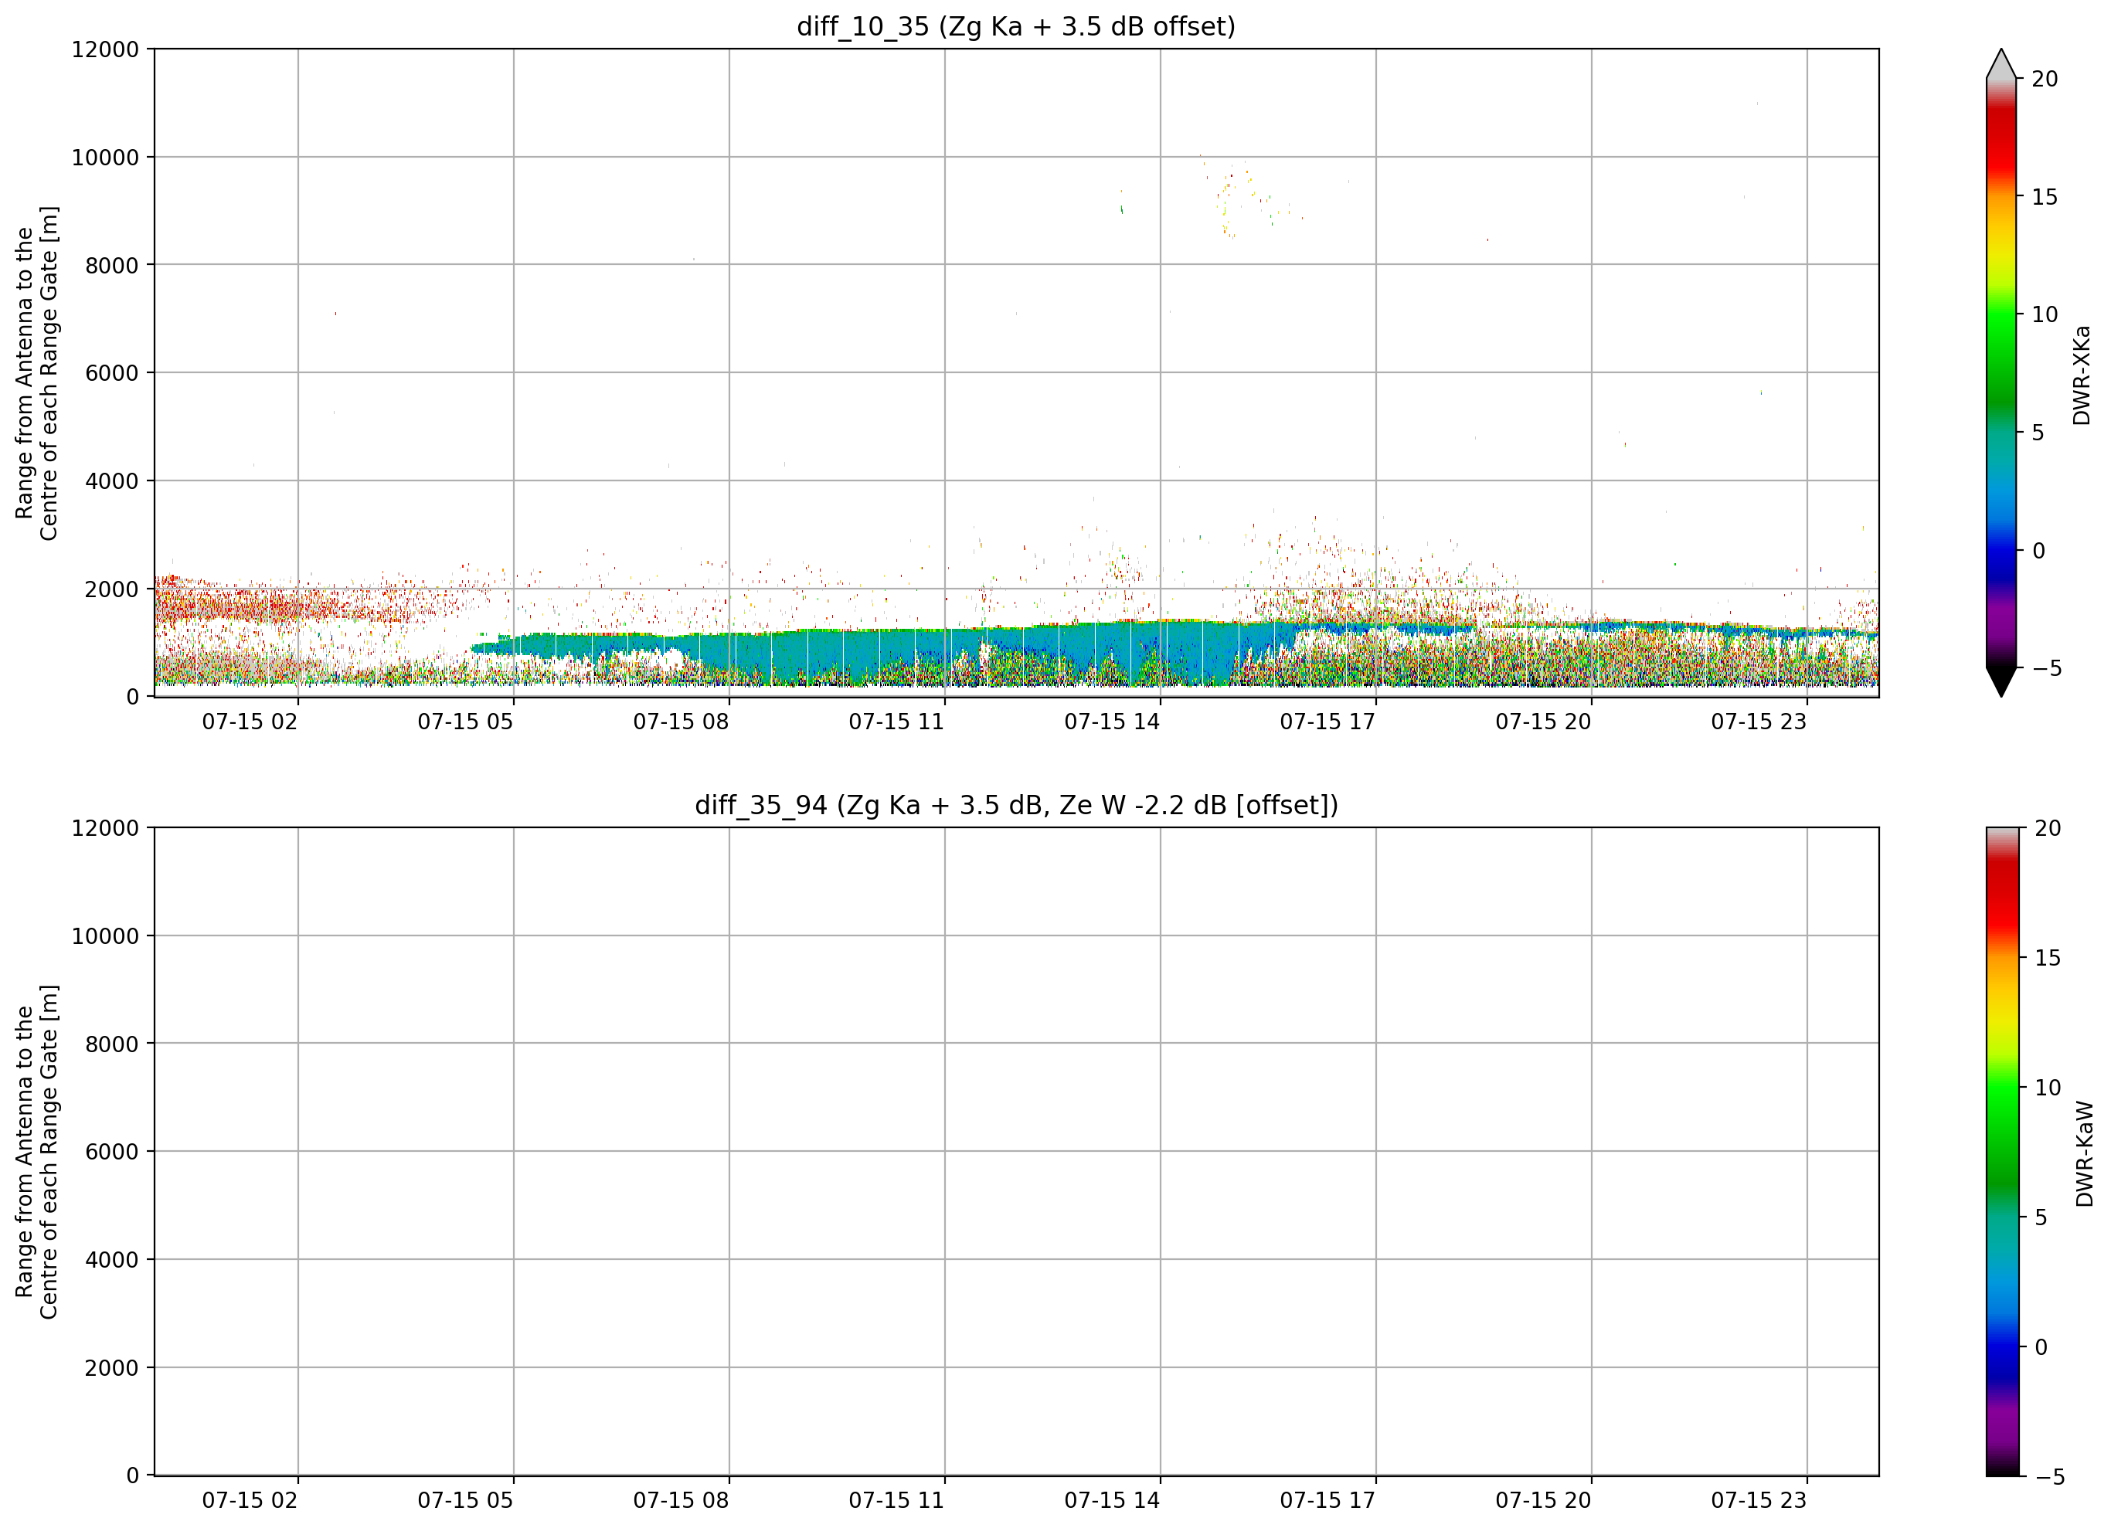Select the DWR-XKa colorbar label

[x=2081, y=374]
